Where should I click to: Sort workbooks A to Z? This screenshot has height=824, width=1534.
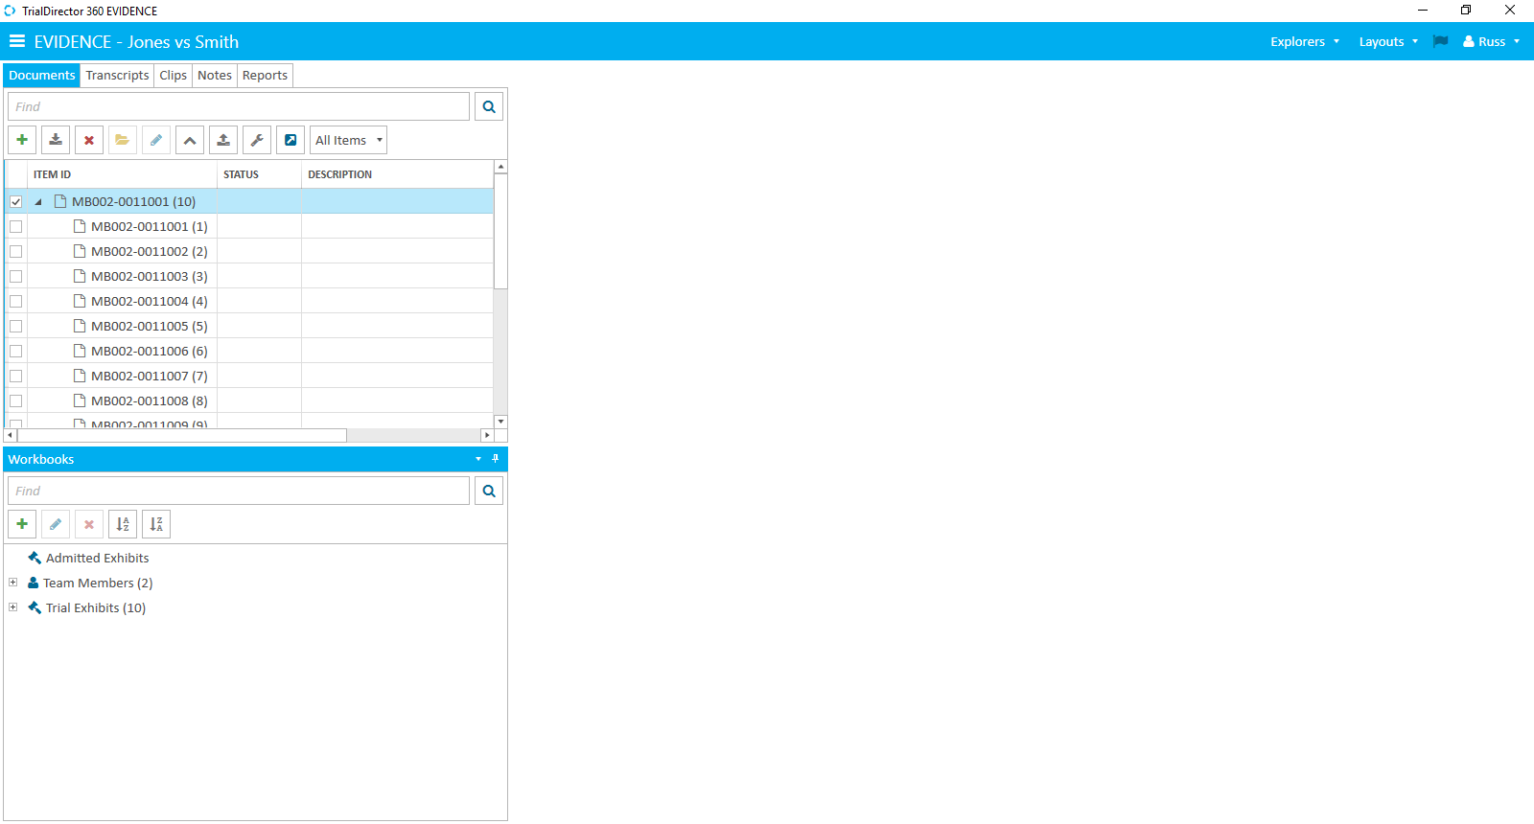pyautogui.click(x=123, y=524)
